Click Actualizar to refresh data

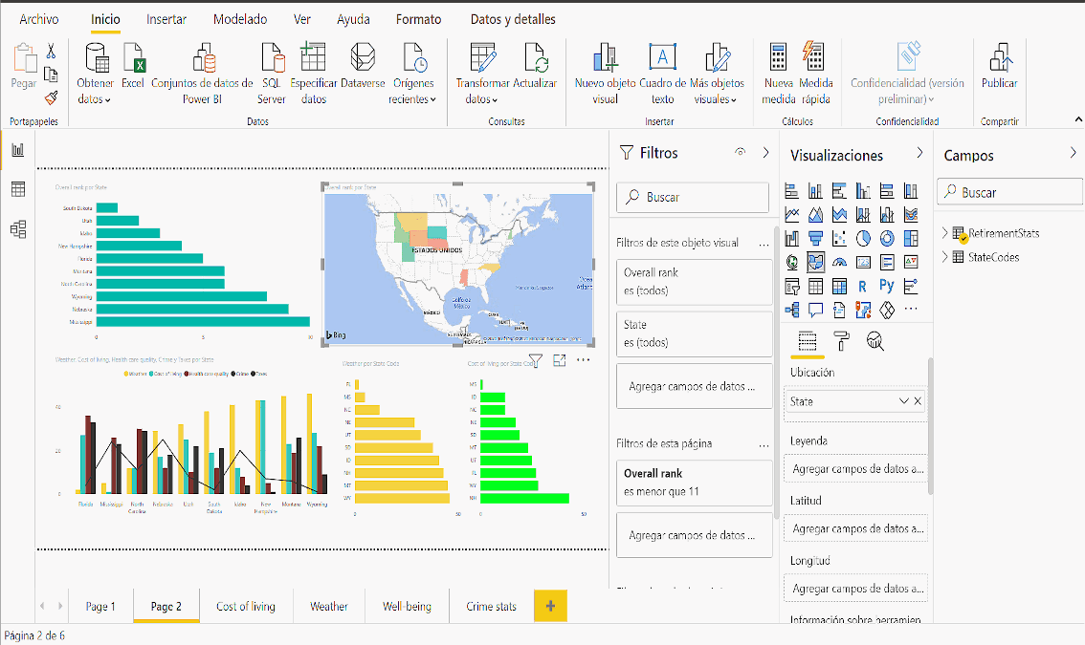coord(535,66)
